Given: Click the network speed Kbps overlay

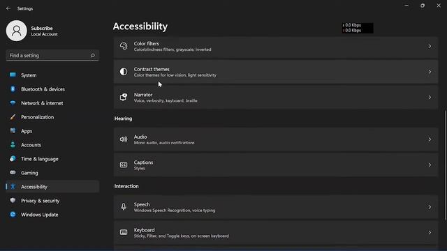Looking at the screenshot, I should point(358,28).
